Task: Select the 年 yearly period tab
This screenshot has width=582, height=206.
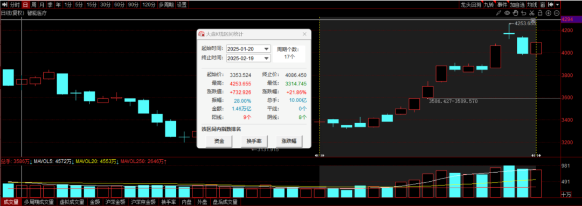Action: coord(58,5)
